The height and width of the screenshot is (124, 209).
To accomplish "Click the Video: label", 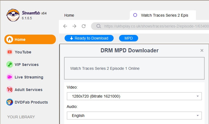I will point(72,87).
